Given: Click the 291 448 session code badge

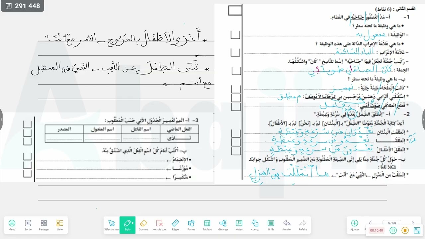Looking at the screenshot, I should click(x=23, y=6).
